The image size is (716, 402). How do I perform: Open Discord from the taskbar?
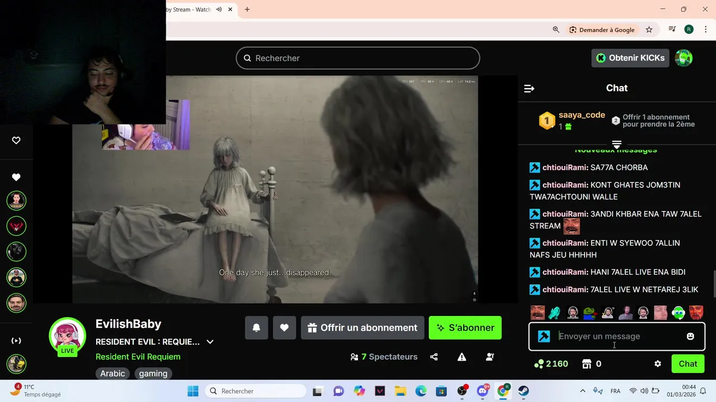click(483, 391)
